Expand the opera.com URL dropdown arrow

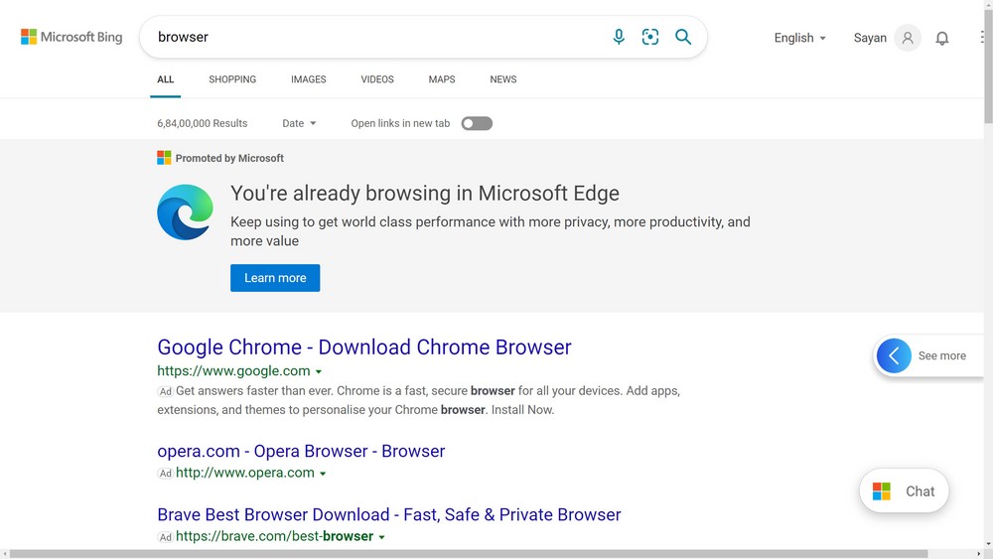[x=323, y=474]
